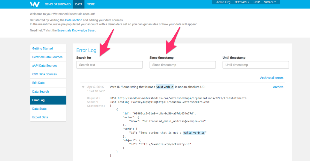This screenshot has width=310, height=161.
Task: Open the Settings dropdown menu
Action: (x=242, y=2)
